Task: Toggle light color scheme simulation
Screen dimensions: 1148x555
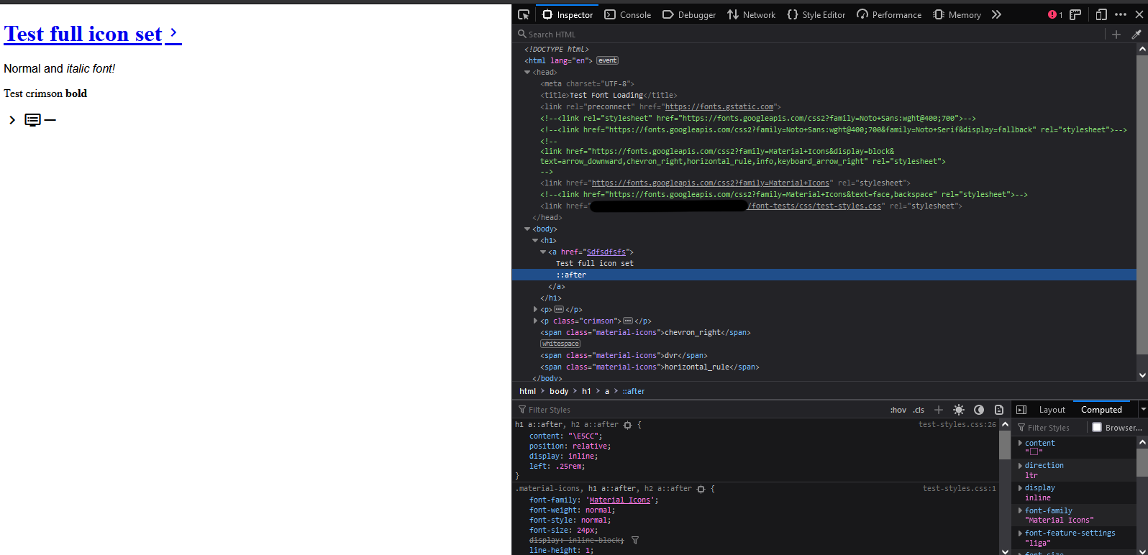Action: click(959, 410)
